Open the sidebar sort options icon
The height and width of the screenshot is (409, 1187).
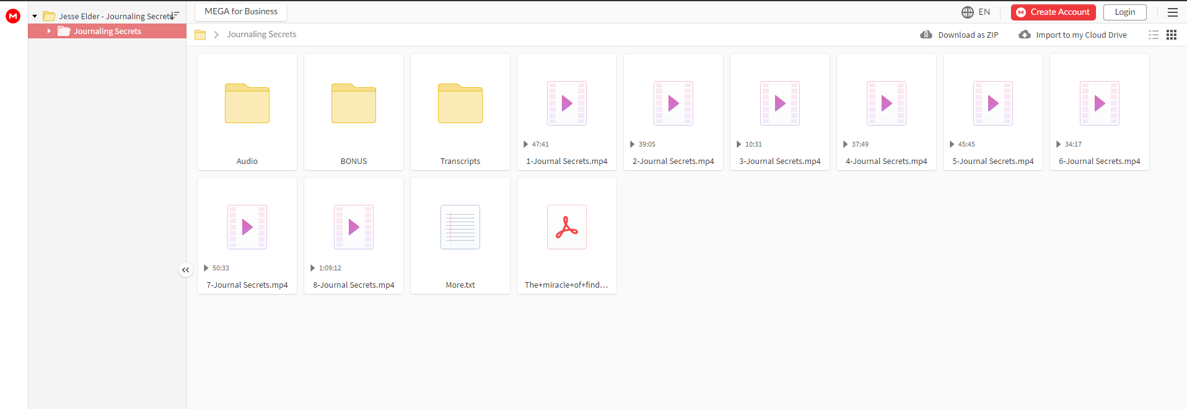click(x=175, y=15)
